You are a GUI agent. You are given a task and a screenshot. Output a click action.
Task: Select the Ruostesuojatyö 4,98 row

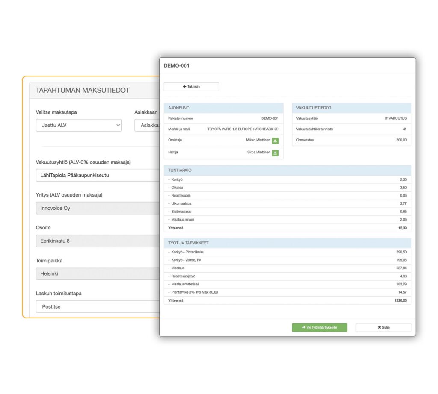(x=287, y=276)
